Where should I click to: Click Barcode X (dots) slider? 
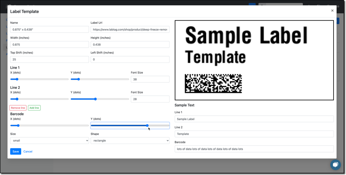(x=49, y=126)
